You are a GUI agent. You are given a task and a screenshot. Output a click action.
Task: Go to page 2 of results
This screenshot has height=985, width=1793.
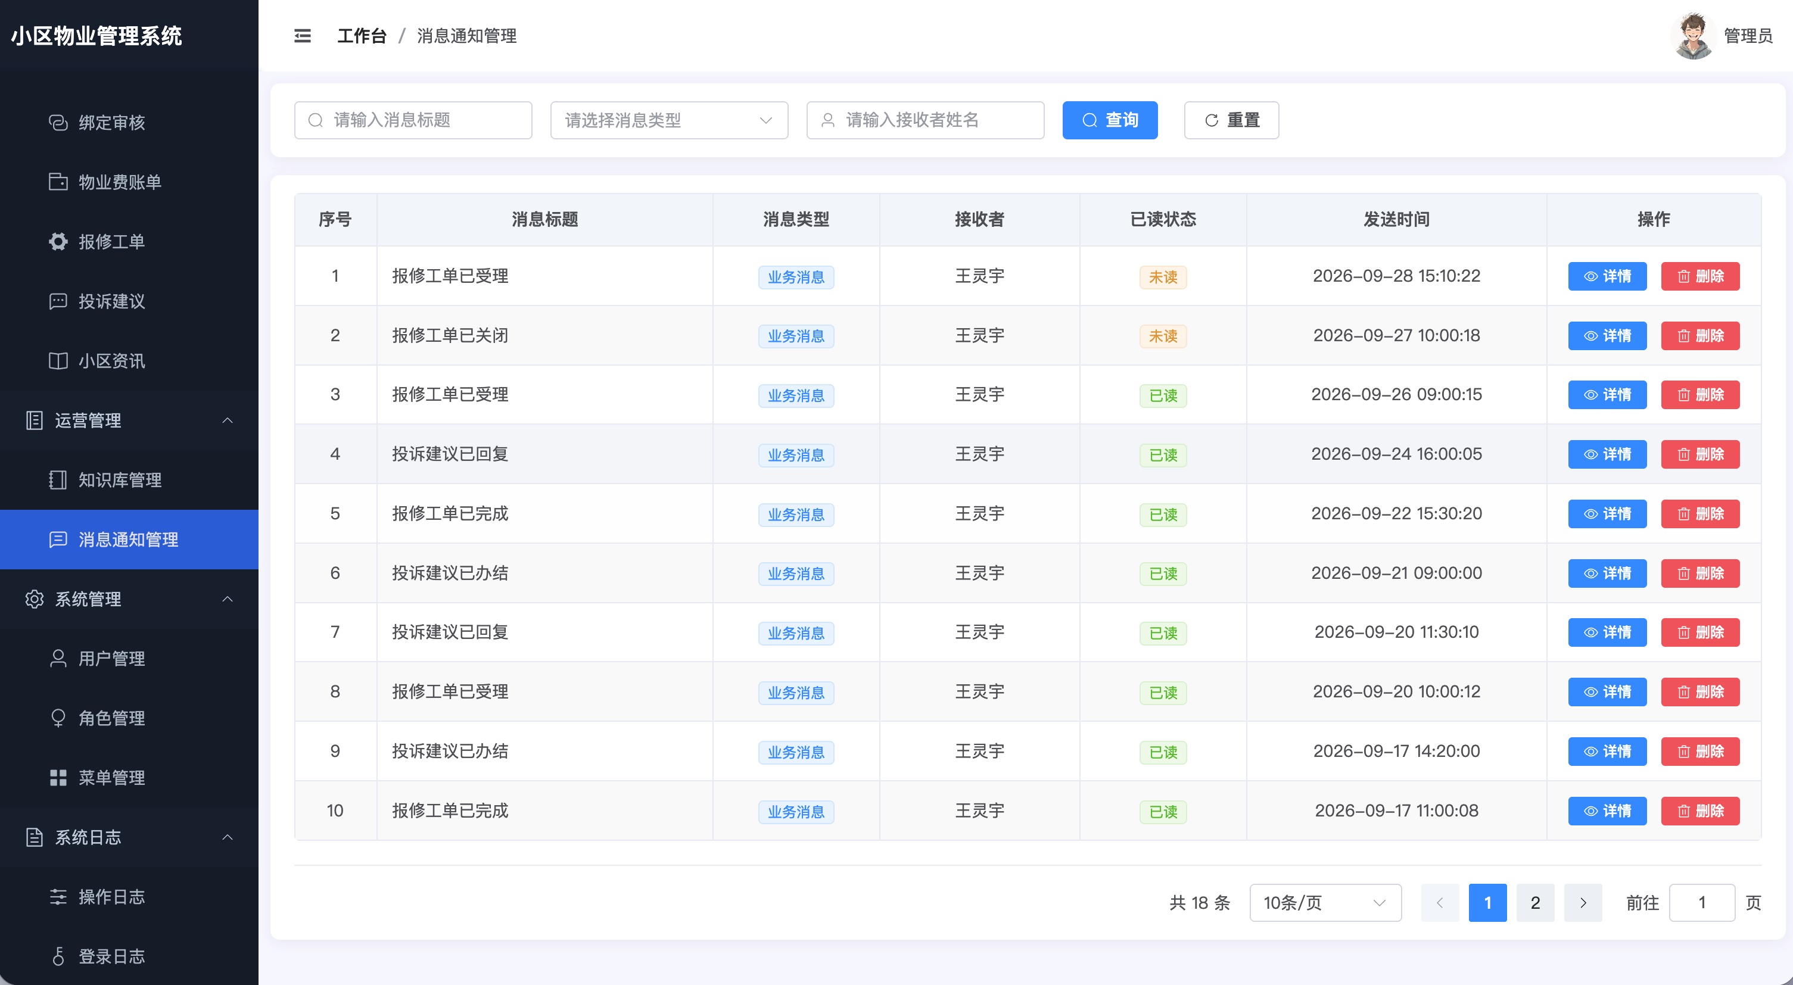tap(1534, 903)
